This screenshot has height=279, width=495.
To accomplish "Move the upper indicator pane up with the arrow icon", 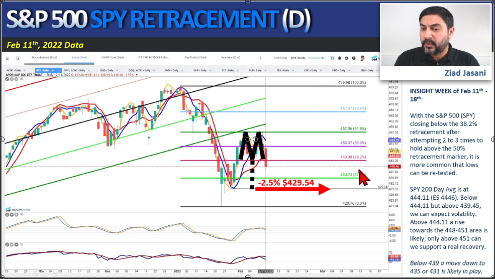I will coord(16,215).
